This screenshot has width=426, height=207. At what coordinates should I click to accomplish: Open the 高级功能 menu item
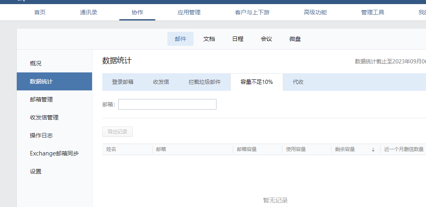[x=315, y=12]
